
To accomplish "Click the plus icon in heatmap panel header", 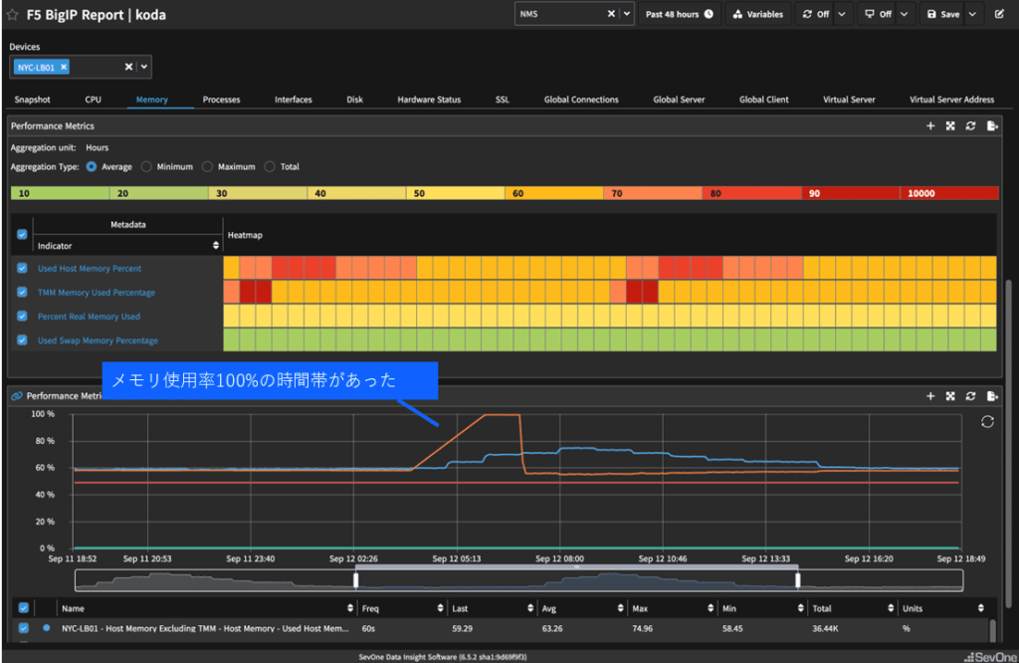I will (x=930, y=126).
